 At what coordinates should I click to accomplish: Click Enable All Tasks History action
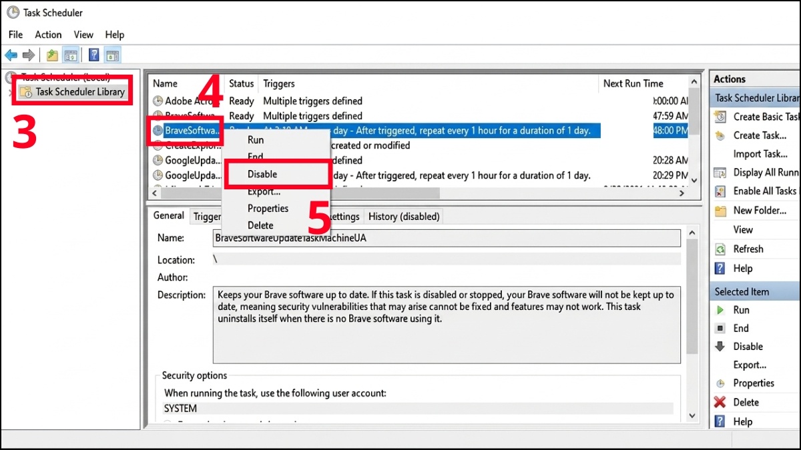757,191
